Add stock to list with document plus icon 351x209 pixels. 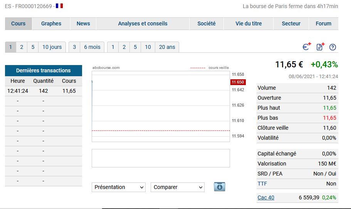(320, 47)
